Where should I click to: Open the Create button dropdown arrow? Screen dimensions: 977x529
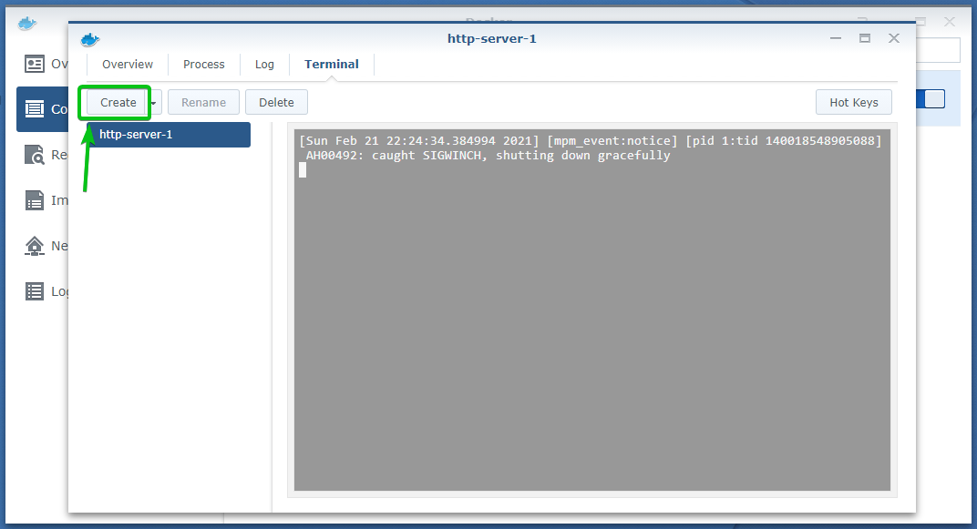pyautogui.click(x=155, y=103)
